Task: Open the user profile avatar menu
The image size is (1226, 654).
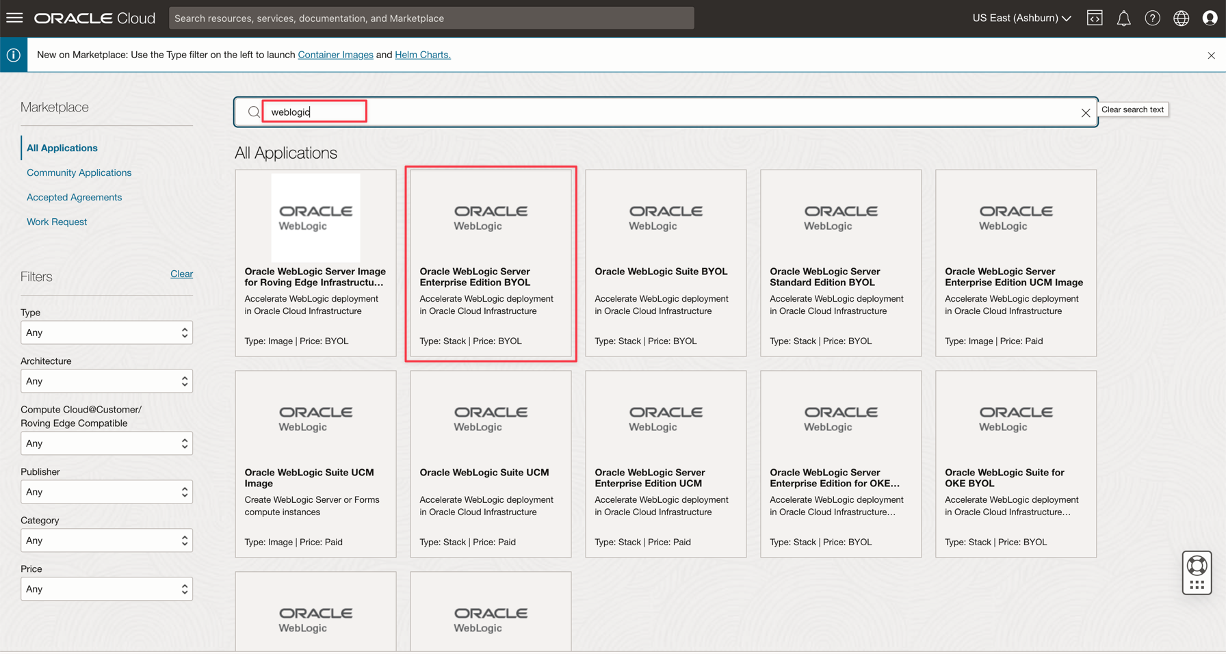Action: 1210,18
